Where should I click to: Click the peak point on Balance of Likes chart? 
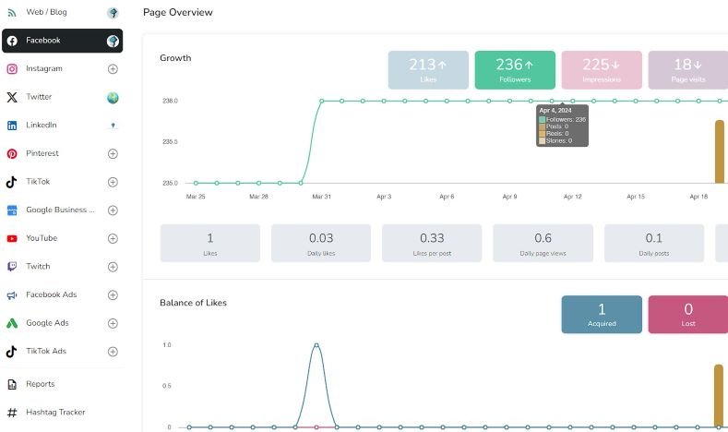click(x=316, y=345)
